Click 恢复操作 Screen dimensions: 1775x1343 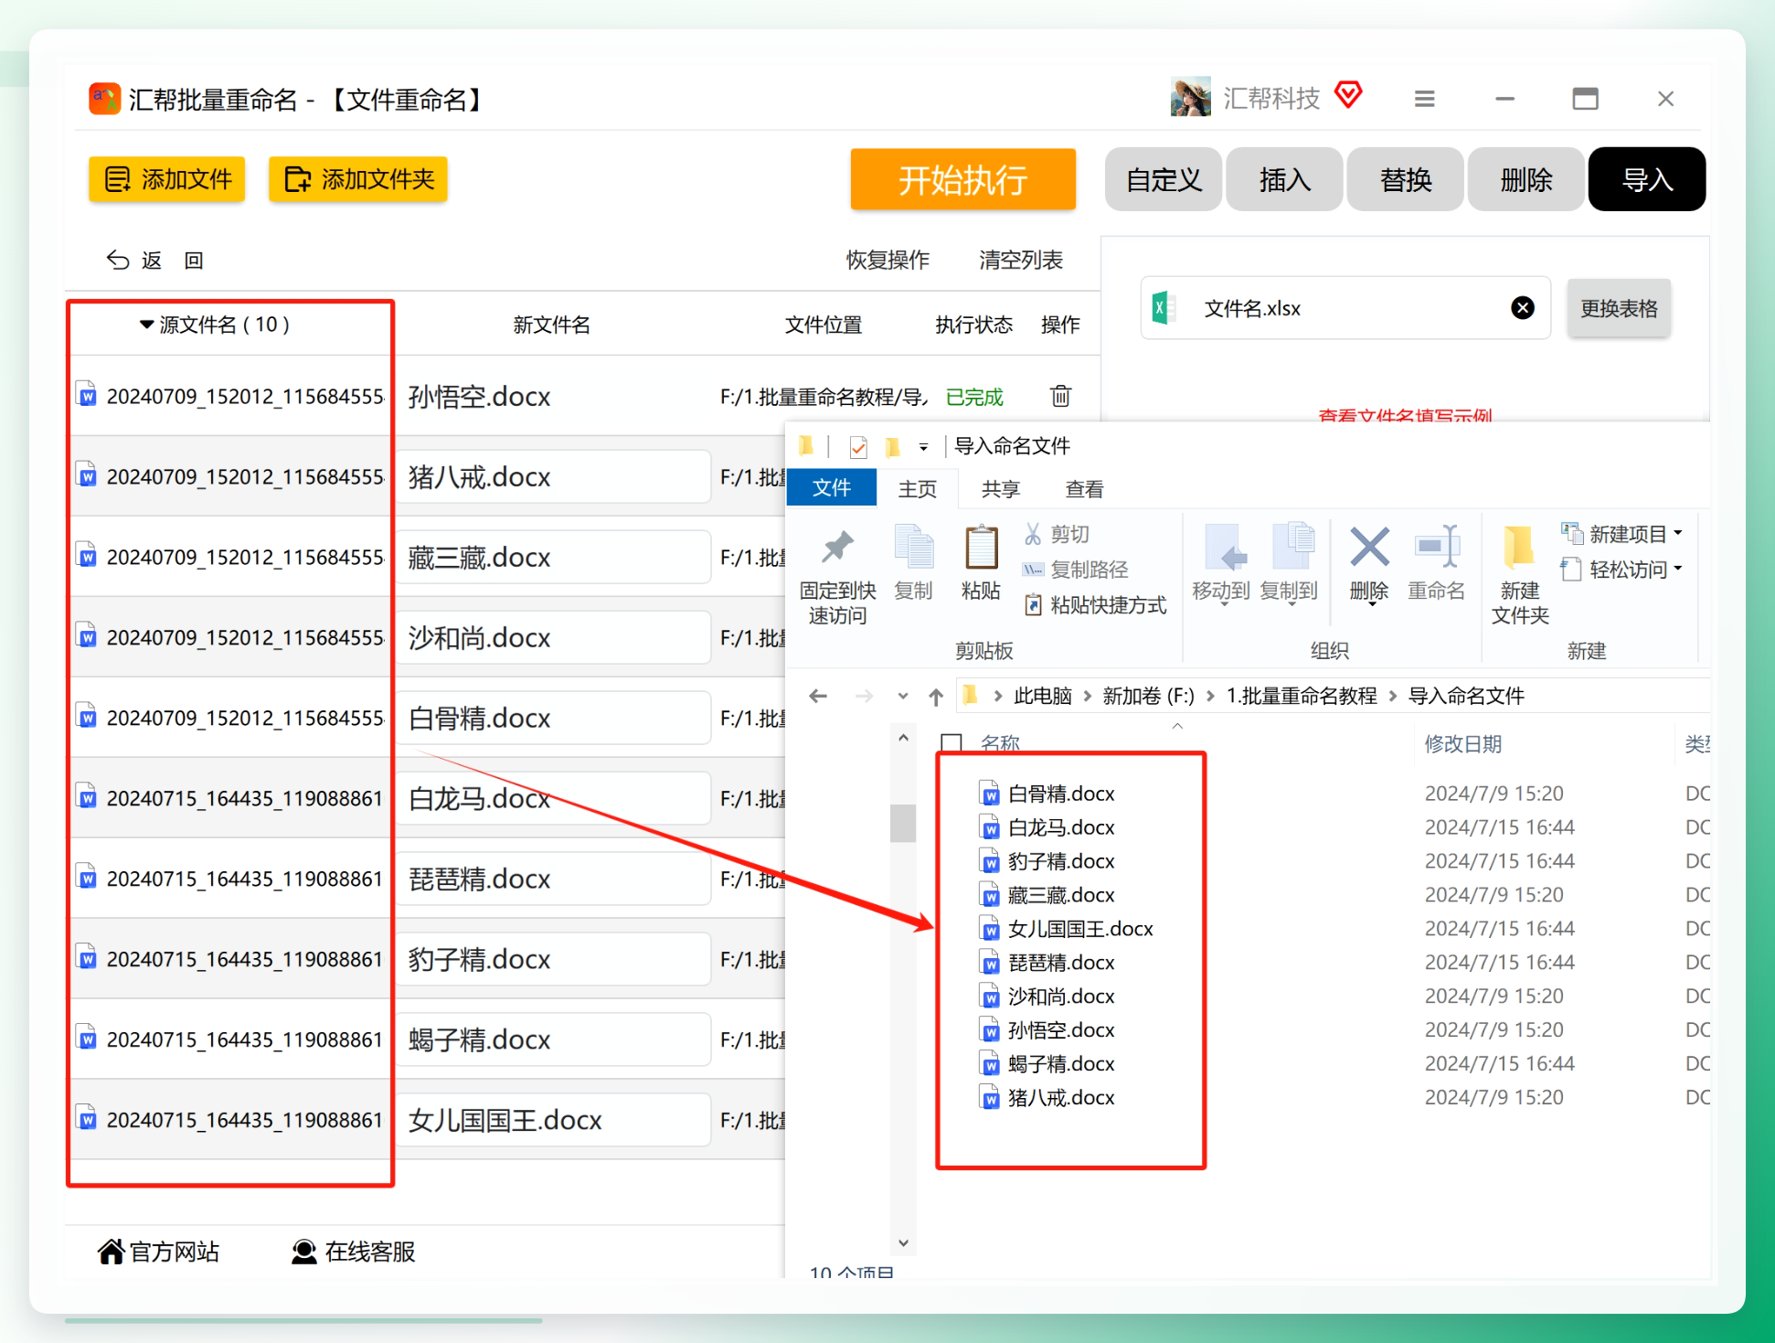coord(887,261)
